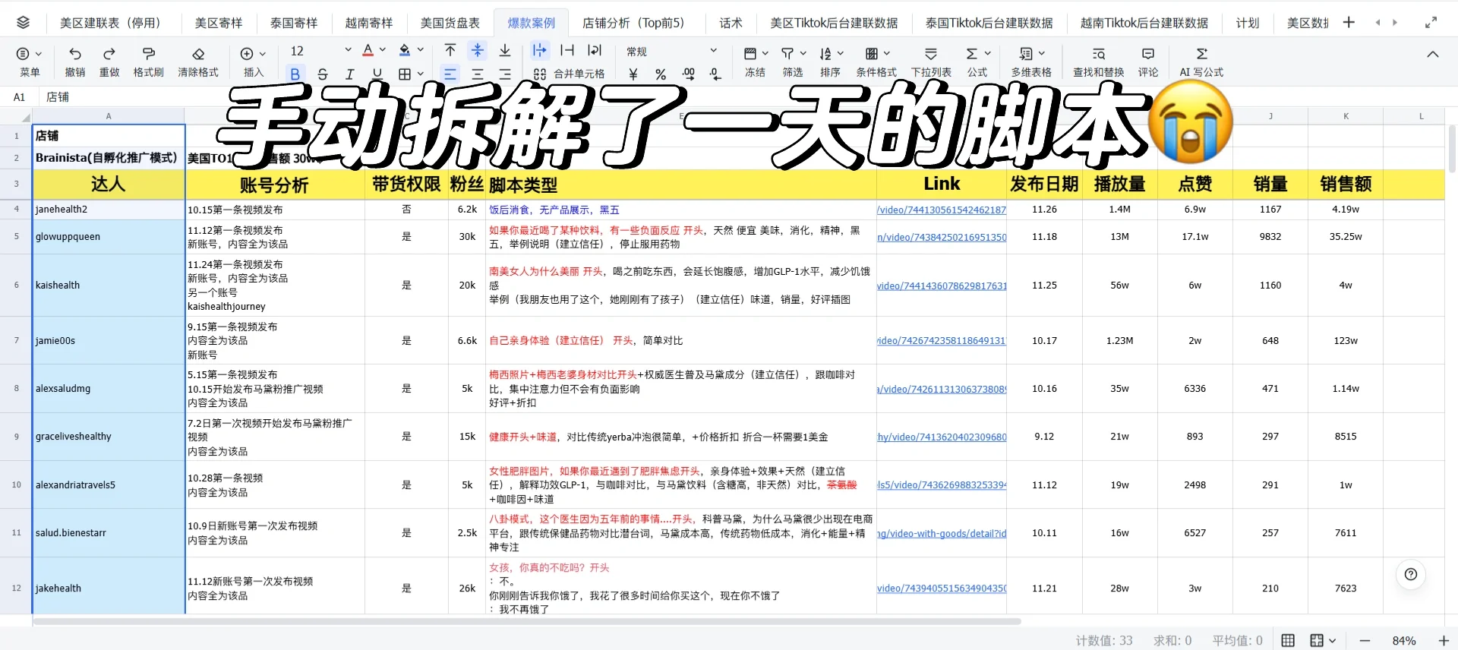Toggle left horizontal alignment
This screenshot has height=650, width=1458.
pyautogui.click(x=450, y=74)
